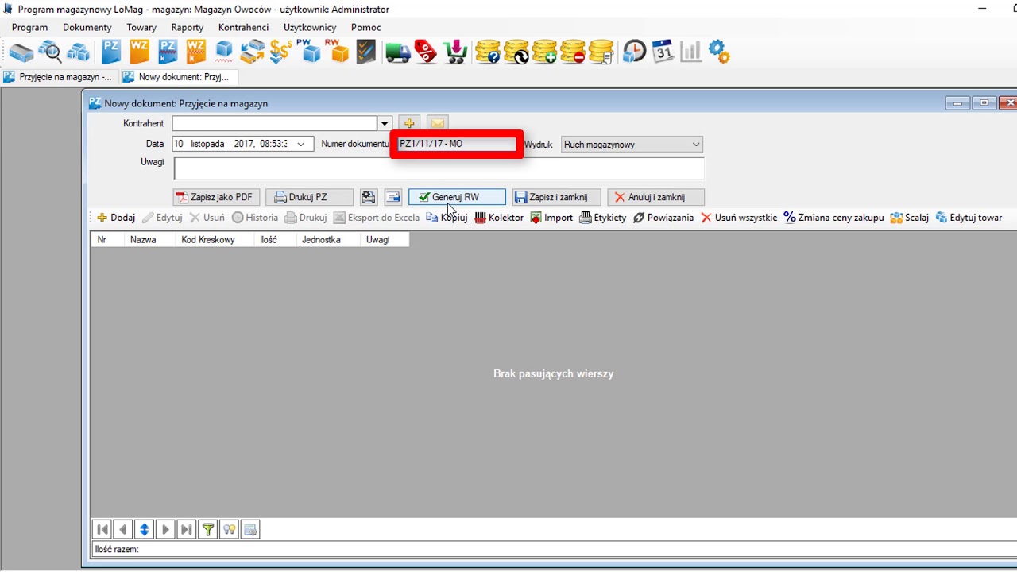The image size is (1017, 572).
Task: Click Usuń wszystkie to remove all
Action: point(739,218)
